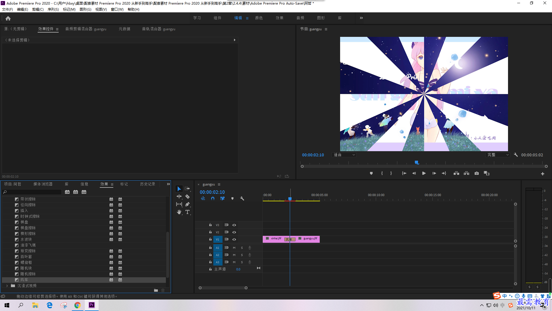Select the Slip tool
Screen dimensions: 552x311
[x=179, y=204]
